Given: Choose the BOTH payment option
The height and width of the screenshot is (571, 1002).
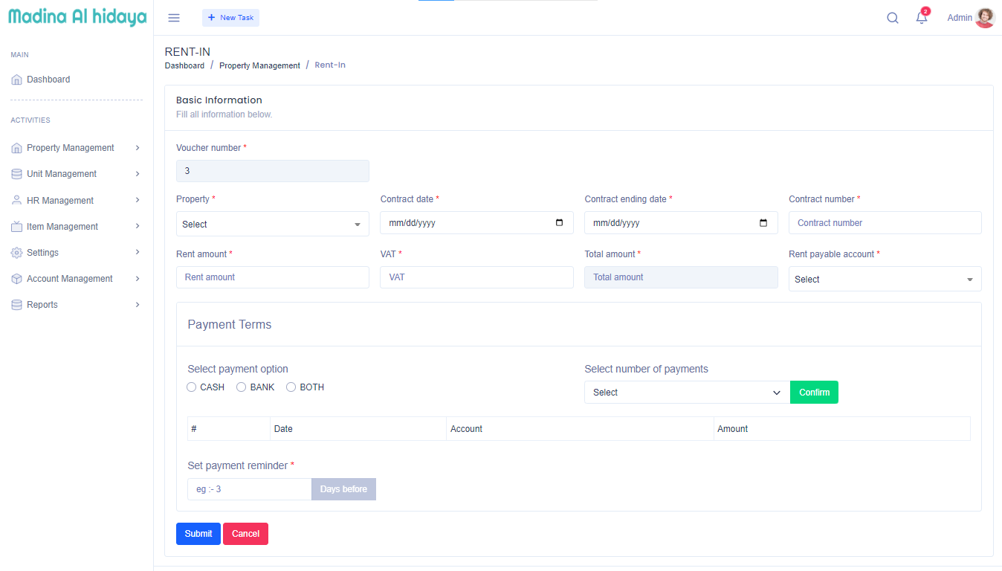Looking at the screenshot, I should pos(291,387).
